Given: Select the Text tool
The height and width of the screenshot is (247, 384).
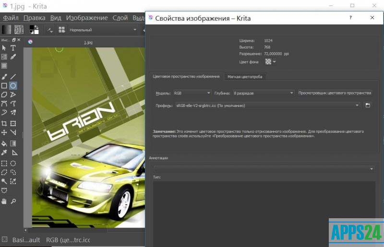Looking at the screenshot, I should (13, 48).
